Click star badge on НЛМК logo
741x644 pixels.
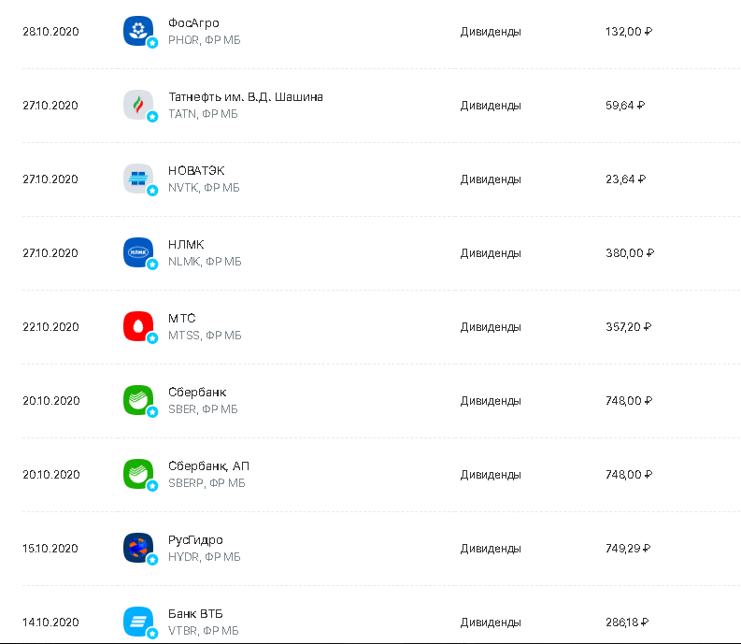[152, 265]
